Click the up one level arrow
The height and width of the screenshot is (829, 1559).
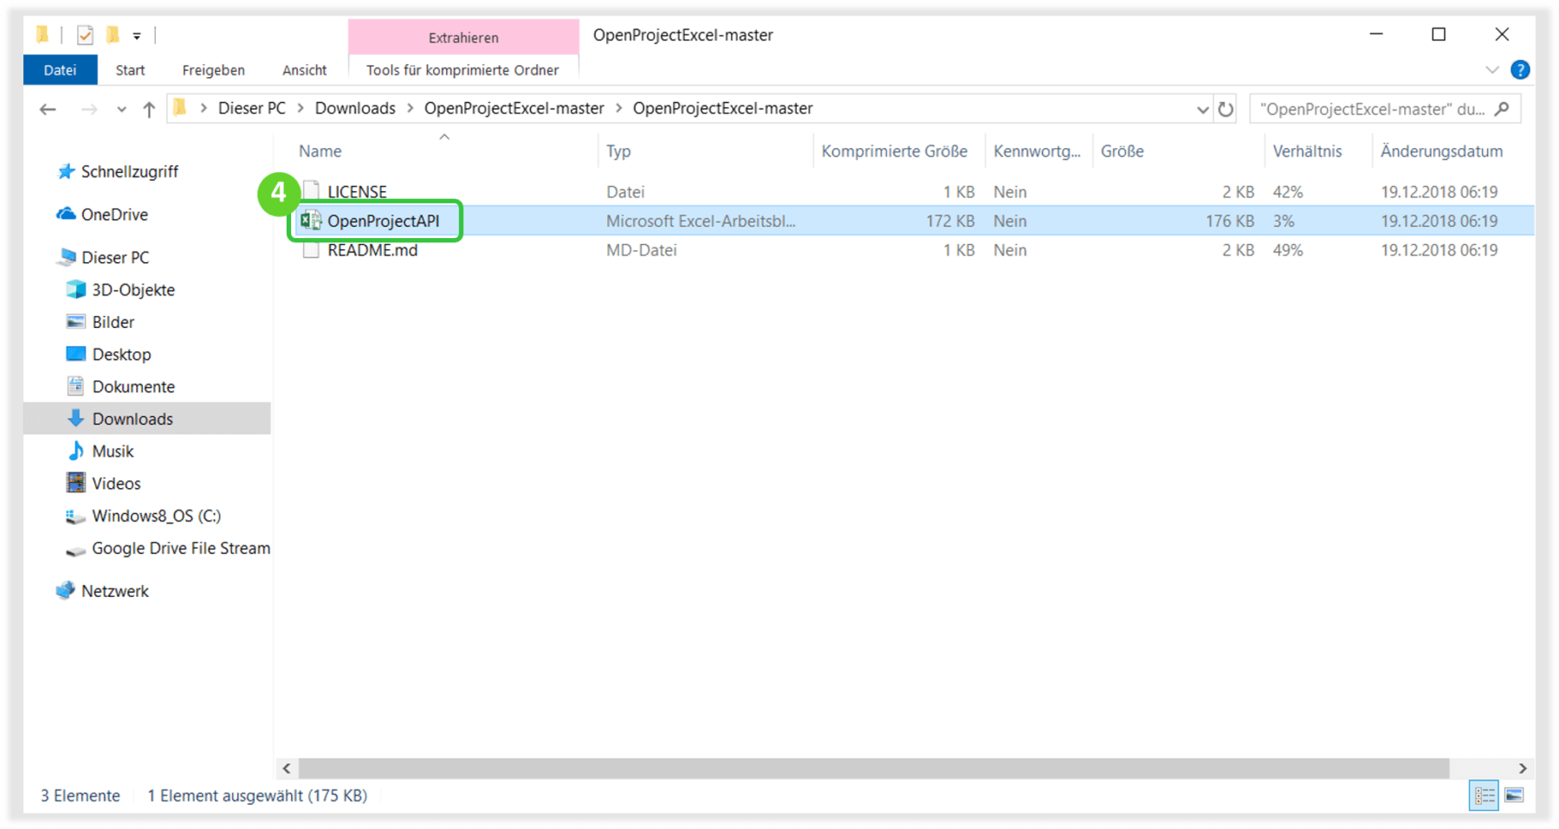(149, 109)
